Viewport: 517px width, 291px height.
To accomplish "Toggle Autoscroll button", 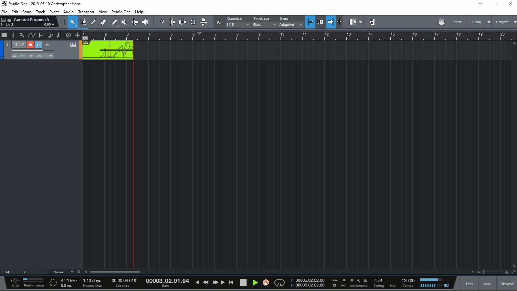I will pyautogui.click(x=331, y=22).
